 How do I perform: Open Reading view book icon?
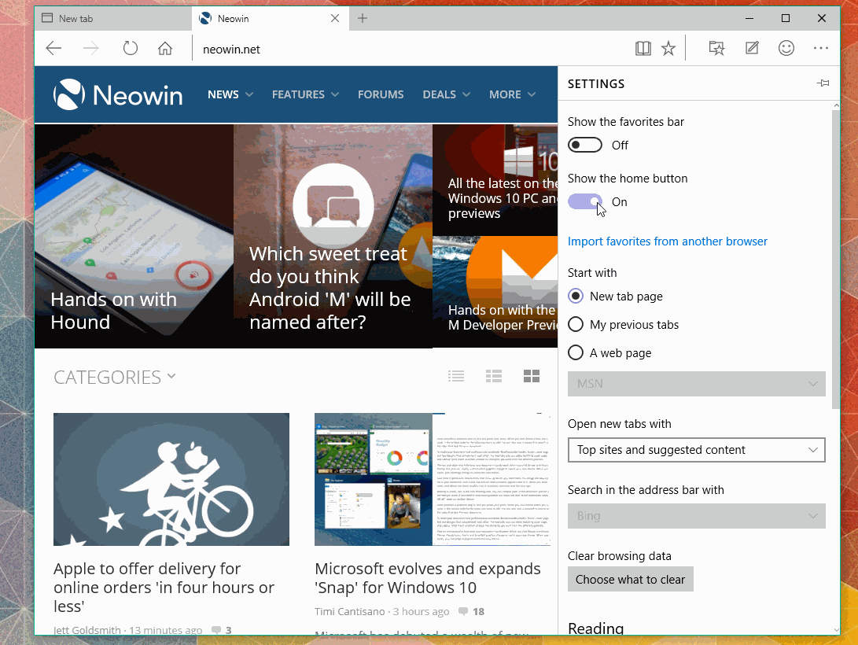click(643, 49)
